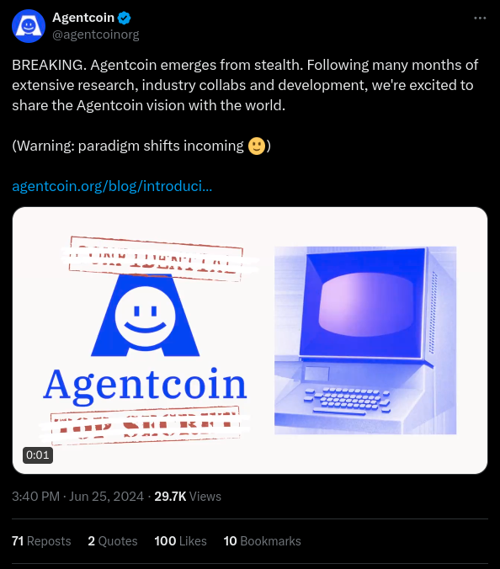Show the 100 Likes list
This screenshot has height=569, width=500.
(180, 541)
